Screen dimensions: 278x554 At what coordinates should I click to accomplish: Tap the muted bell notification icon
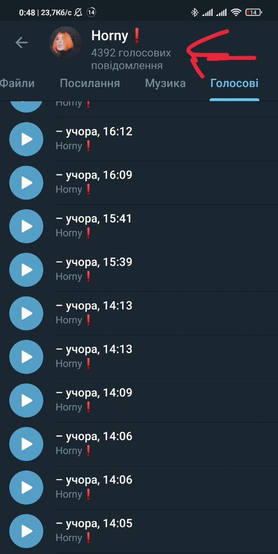tap(78, 12)
